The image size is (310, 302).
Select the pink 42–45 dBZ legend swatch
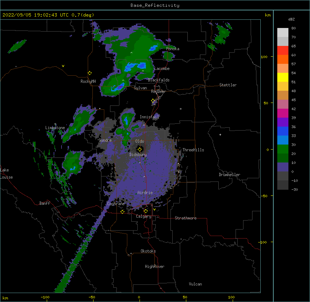click(x=283, y=104)
